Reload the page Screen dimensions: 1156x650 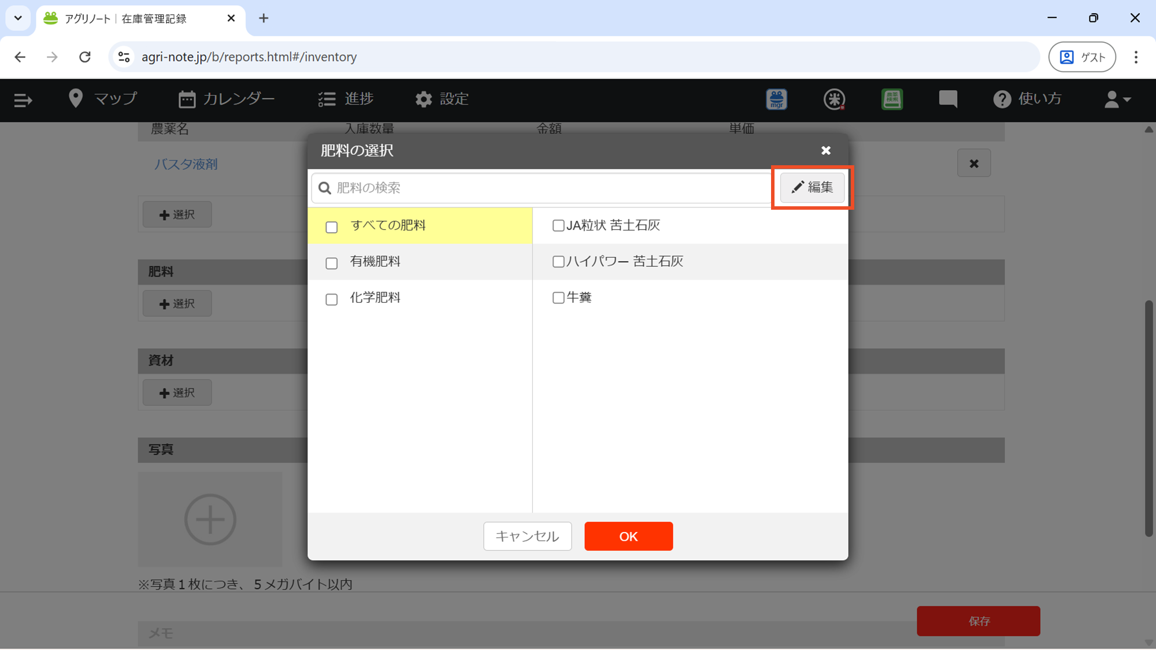[85, 57]
